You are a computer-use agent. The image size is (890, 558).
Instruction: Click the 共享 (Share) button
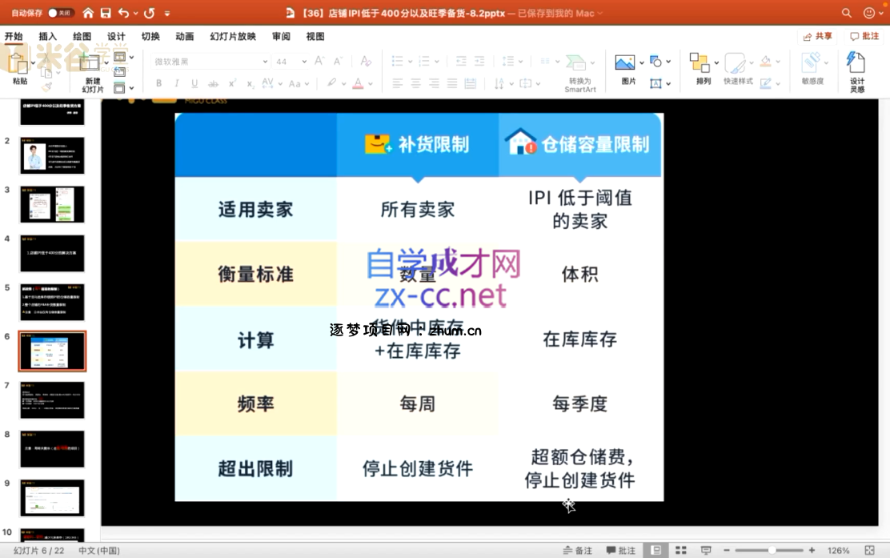817,37
